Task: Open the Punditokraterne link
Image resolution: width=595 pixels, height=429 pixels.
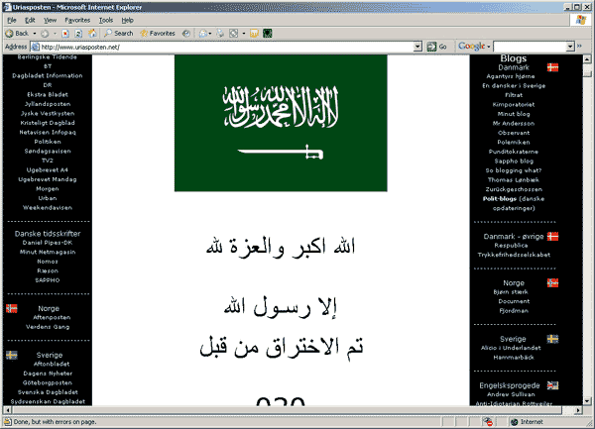Action: [x=514, y=152]
